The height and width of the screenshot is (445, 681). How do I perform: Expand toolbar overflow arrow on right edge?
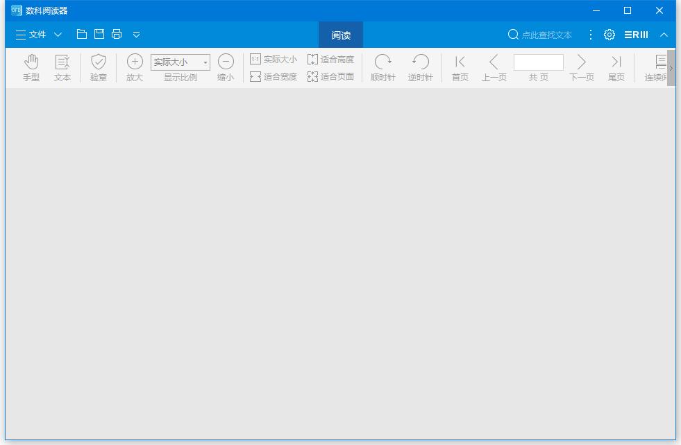pyautogui.click(x=671, y=68)
